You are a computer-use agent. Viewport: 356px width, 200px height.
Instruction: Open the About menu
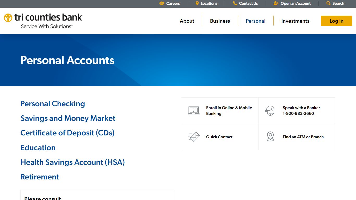(187, 21)
